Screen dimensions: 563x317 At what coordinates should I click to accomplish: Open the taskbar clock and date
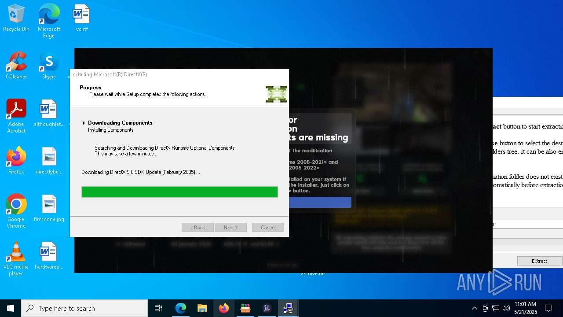click(526, 308)
